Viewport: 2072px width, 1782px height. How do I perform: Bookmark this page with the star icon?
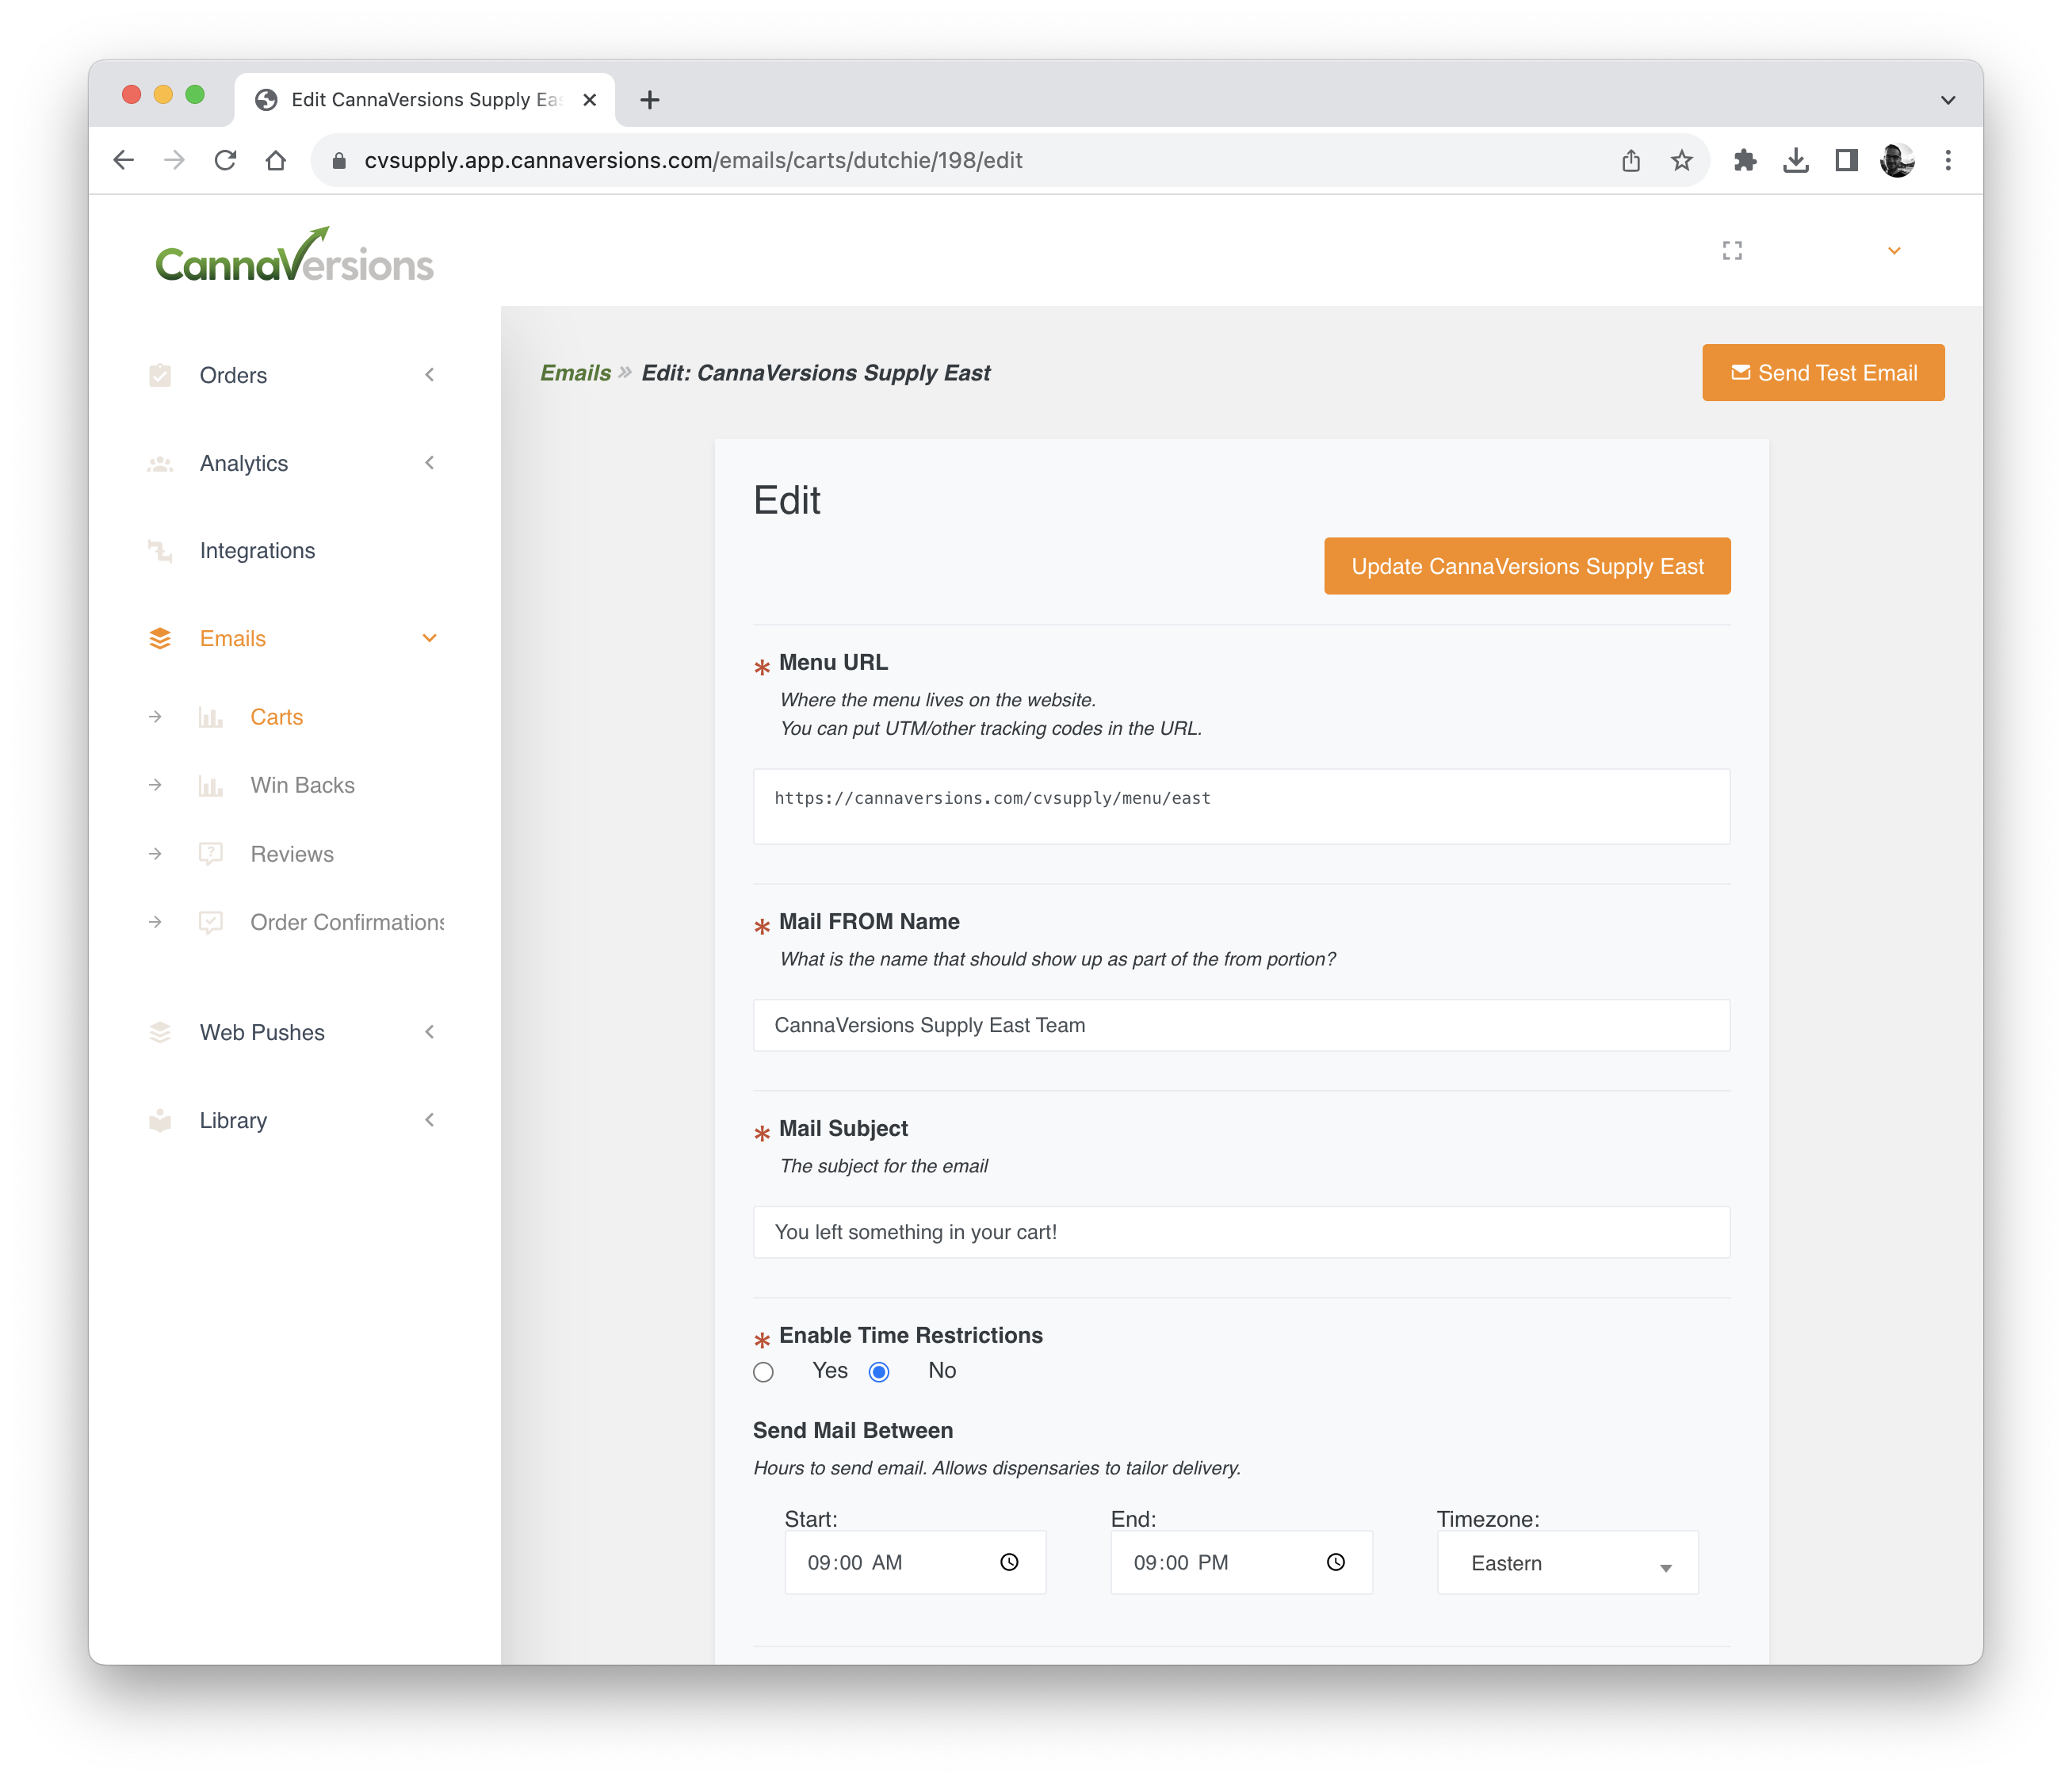pos(1682,160)
